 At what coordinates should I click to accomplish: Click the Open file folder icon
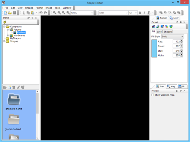10,13
